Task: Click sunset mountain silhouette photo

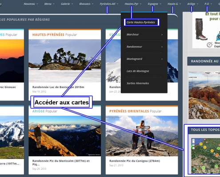Action: click(x=12, y=61)
